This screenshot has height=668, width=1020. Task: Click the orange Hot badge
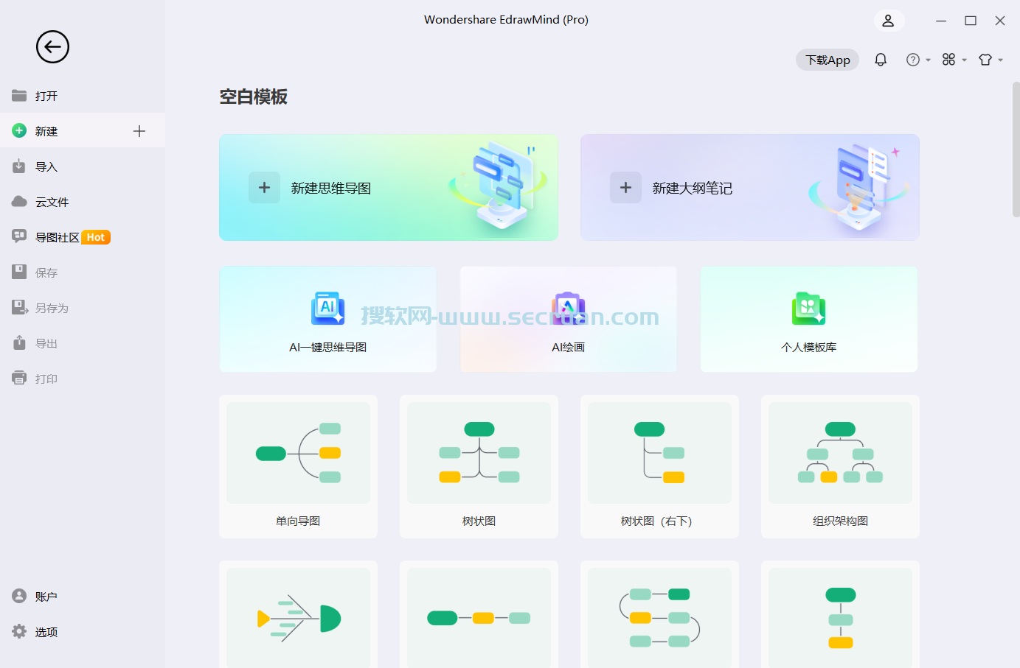point(96,237)
